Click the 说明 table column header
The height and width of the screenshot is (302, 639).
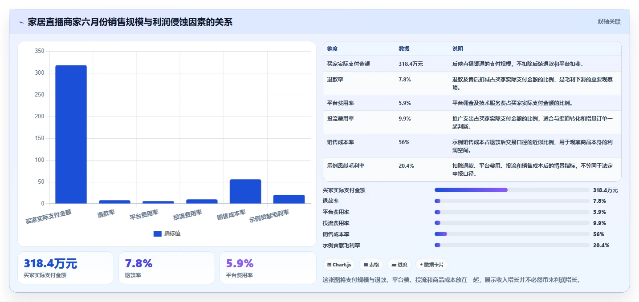pos(457,49)
